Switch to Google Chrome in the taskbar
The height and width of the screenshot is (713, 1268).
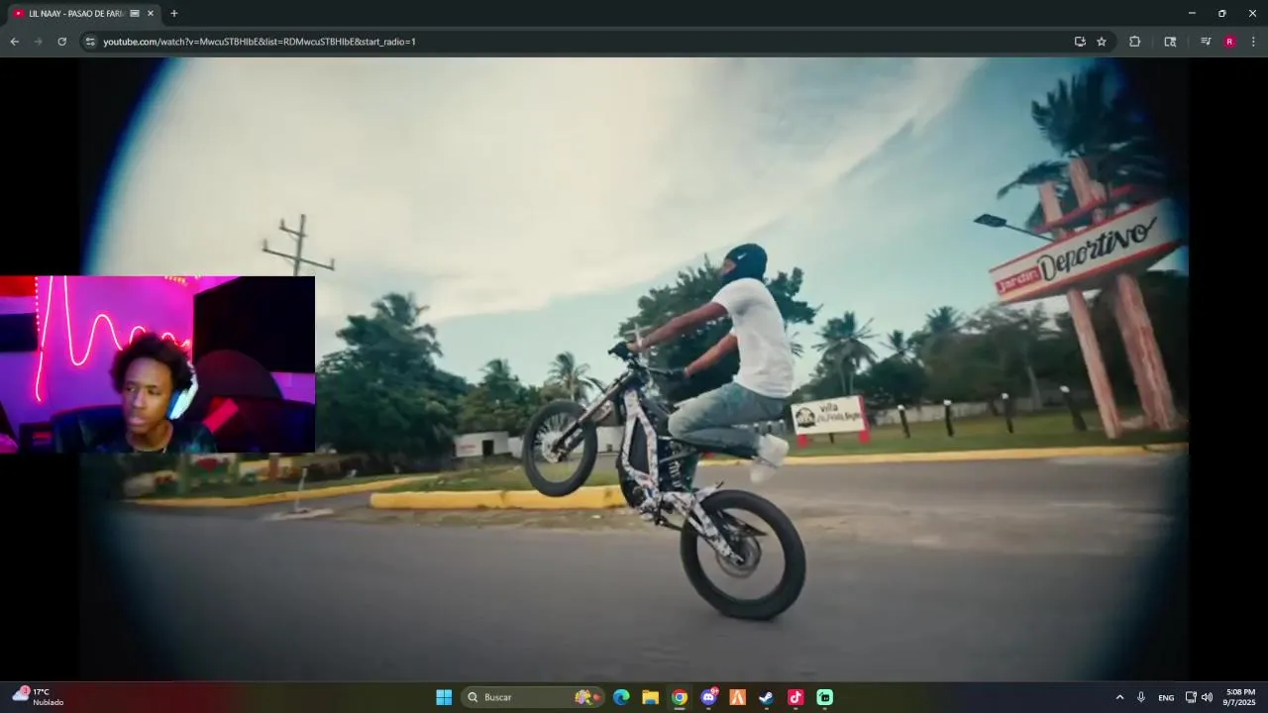[680, 697]
